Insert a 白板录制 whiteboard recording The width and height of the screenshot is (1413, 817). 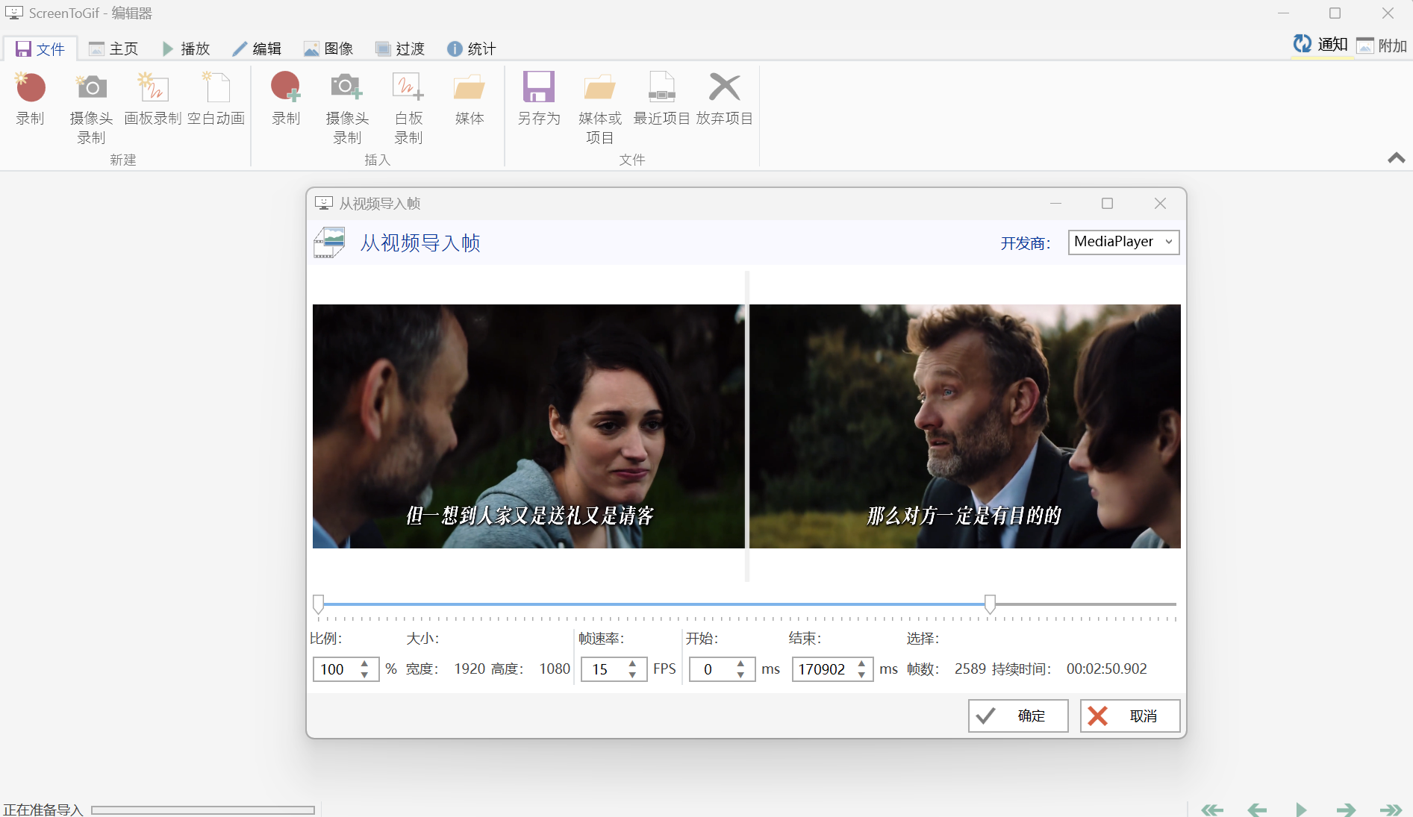[x=408, y=108]
